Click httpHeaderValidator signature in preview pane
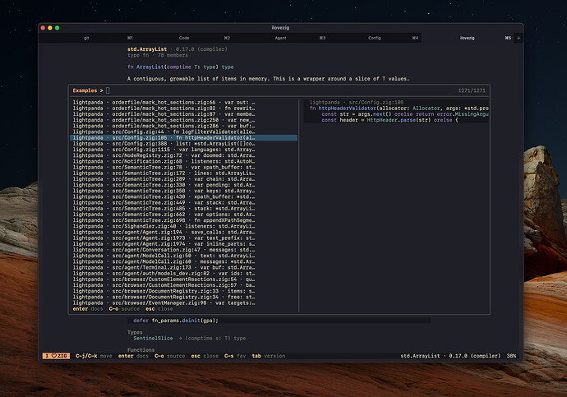Image resolution: width=567 pixels, height=397 pixels. (399, 108)
